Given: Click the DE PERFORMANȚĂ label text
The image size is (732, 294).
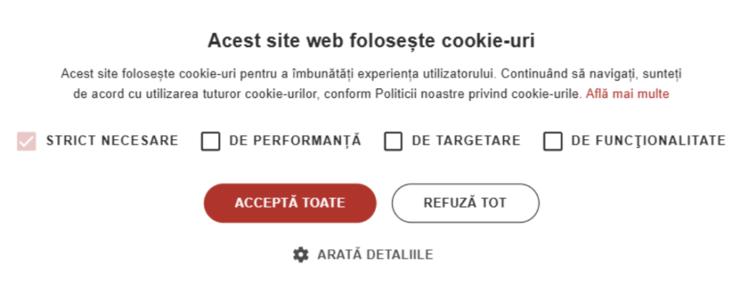Looking at the screenshot, I should coord(295,141).
